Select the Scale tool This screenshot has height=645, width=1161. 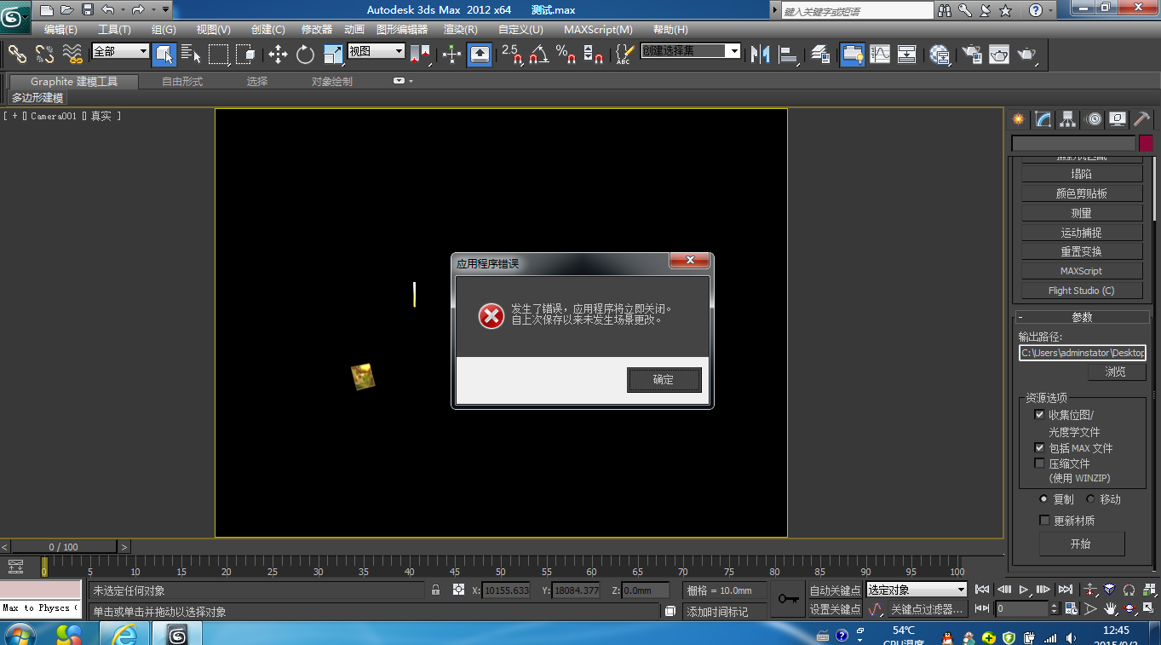click(333, 55)
